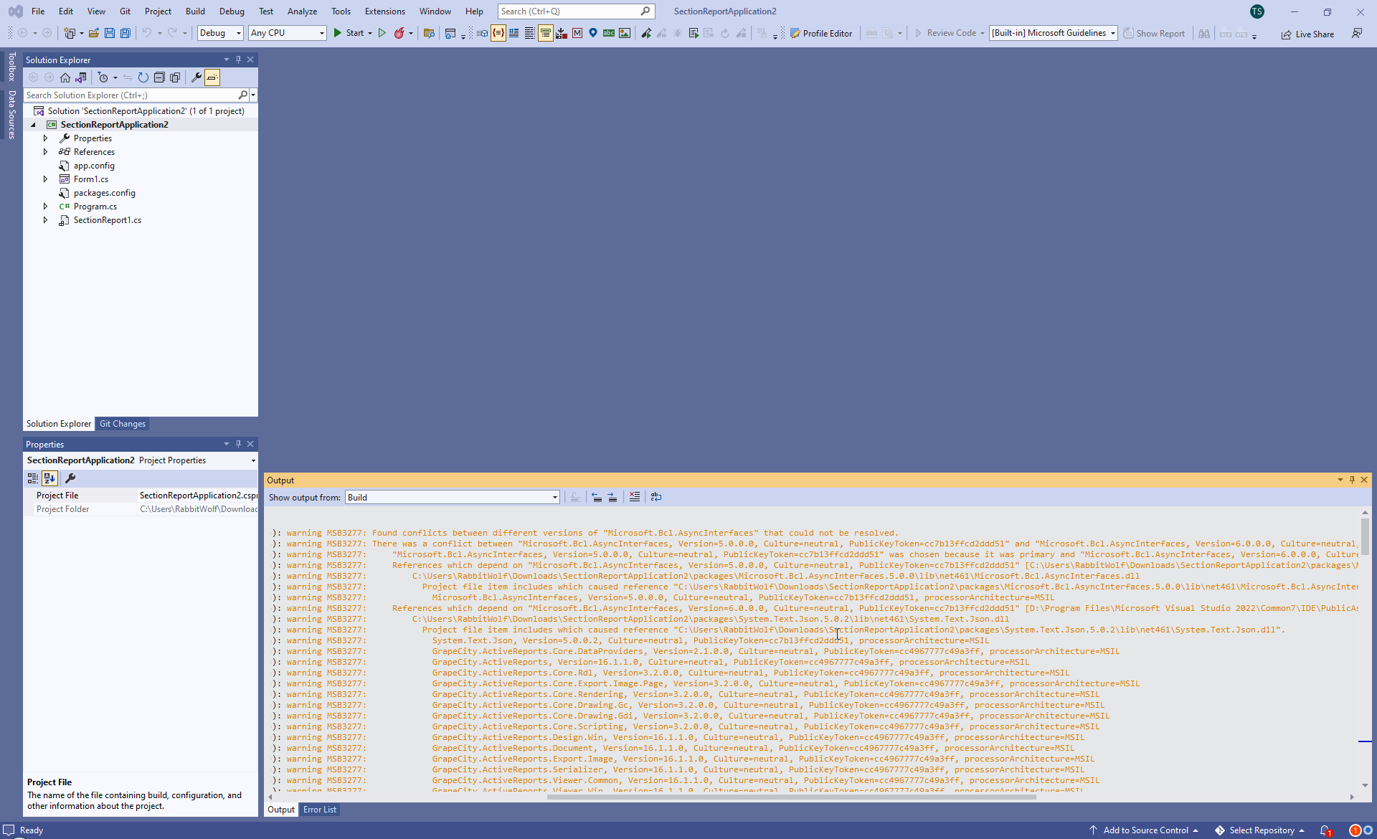1377x839 pixels.
Task: Click the TS account avatar
Action: point(1257,11)
